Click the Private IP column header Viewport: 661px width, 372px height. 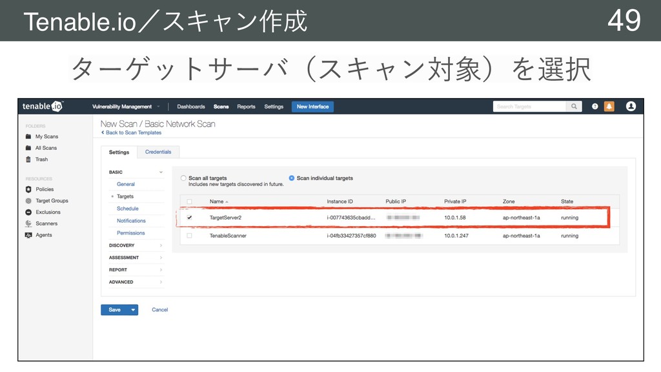pos(455,201)
